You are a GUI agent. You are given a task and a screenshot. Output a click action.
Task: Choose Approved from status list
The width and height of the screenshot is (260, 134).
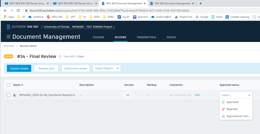236,102
